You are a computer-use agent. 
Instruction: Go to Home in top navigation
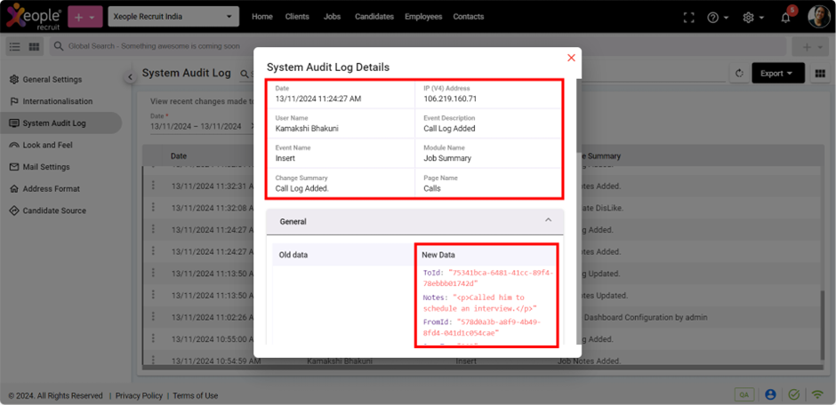261,17
